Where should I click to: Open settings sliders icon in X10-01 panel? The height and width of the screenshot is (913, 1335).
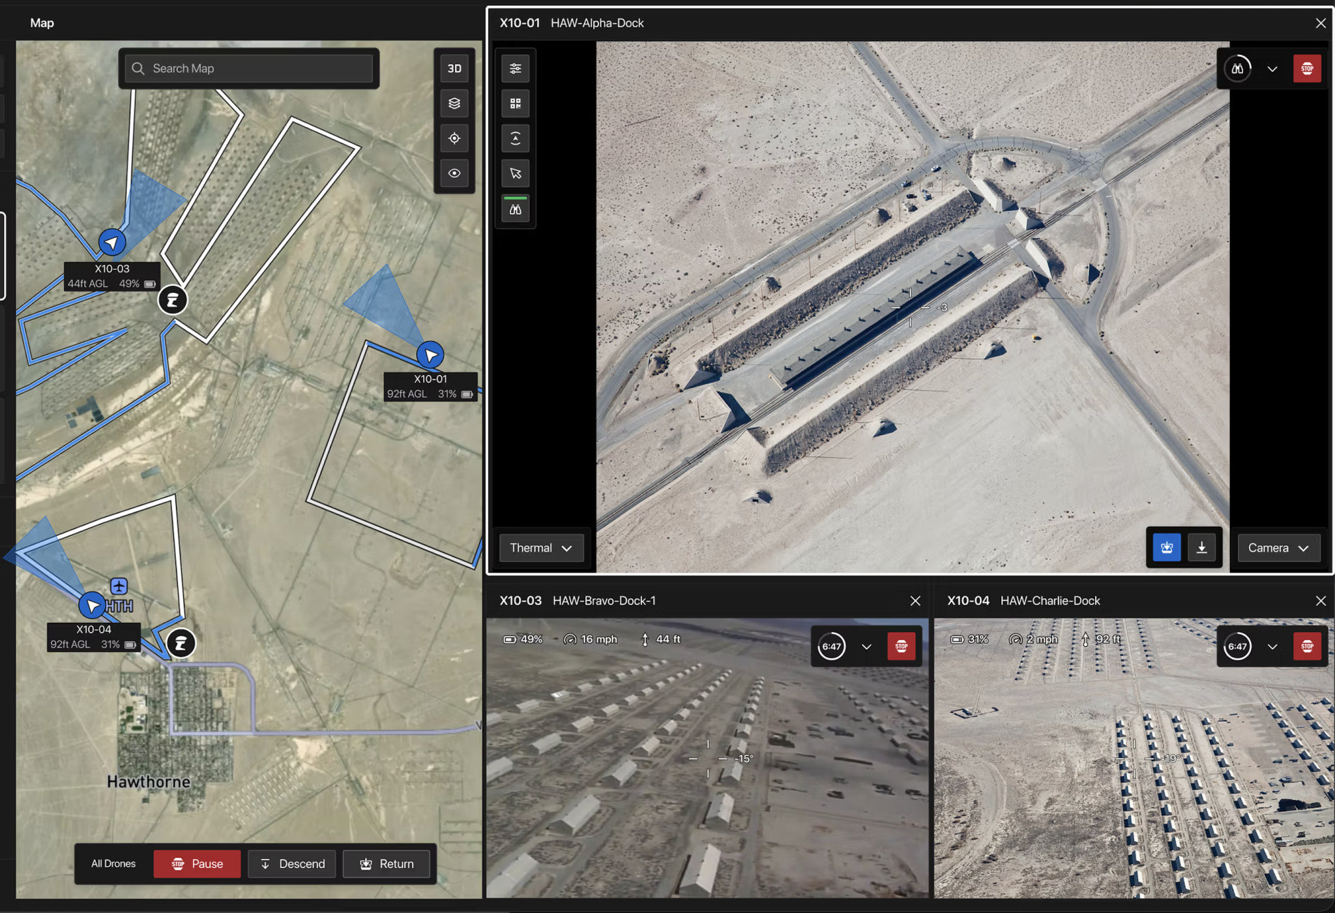point(516,68)
